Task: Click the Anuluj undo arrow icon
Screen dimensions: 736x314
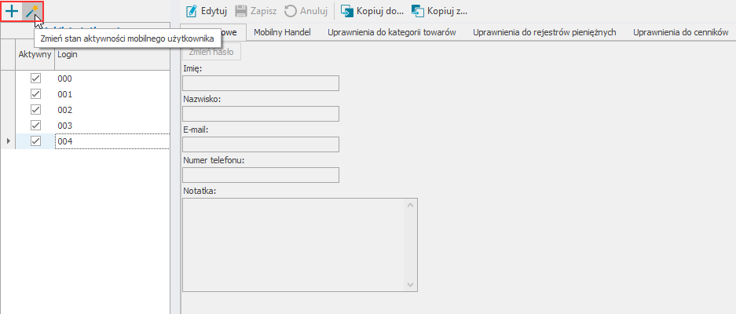Action: point(291,12)
